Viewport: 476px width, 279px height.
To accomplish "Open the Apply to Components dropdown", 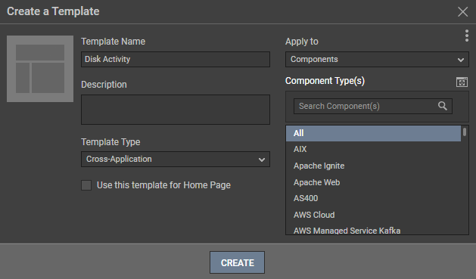I will coord(377,60).
